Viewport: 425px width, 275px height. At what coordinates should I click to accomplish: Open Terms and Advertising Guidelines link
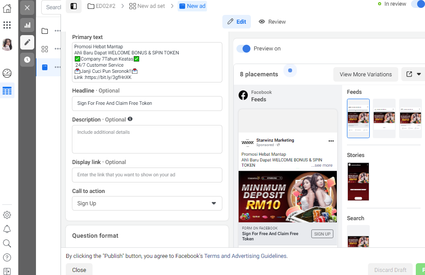click(246, 256)
